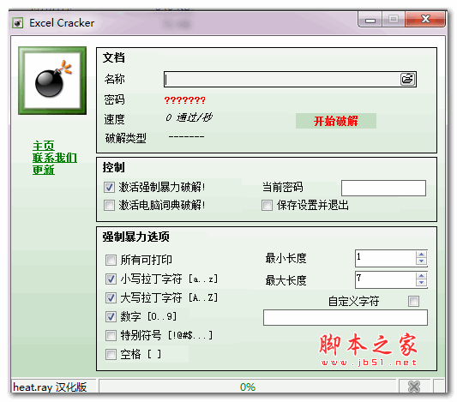Check the 空格 [ ] option
Screen dimensions: 457x402
pos(111,354)
